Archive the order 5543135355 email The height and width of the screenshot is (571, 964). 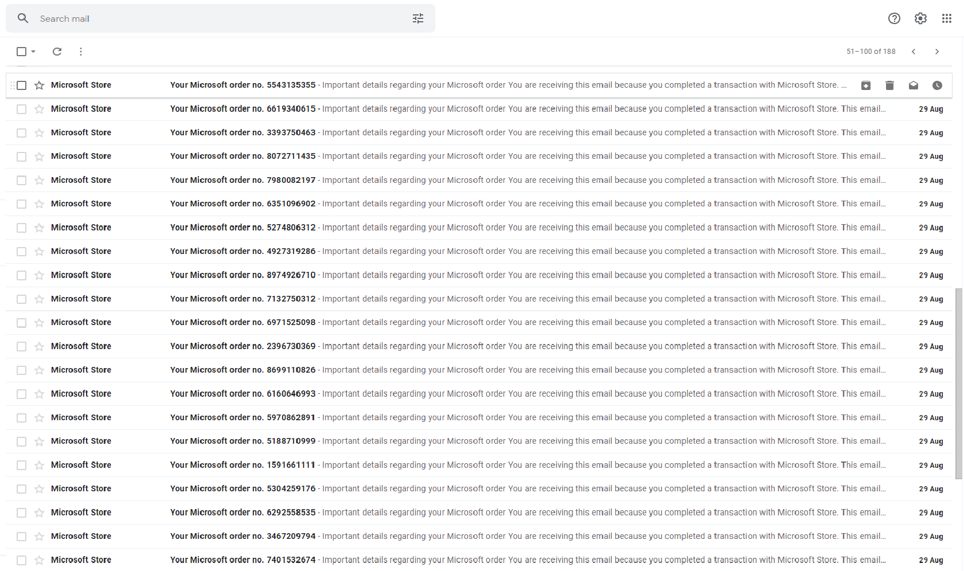click(x=866, y=85)
